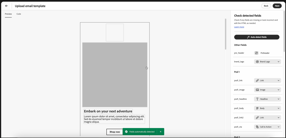Open the pod1_link field type dropdown
Image resolution: width=286 pixels, height=138 pixels.
[267, 80]
